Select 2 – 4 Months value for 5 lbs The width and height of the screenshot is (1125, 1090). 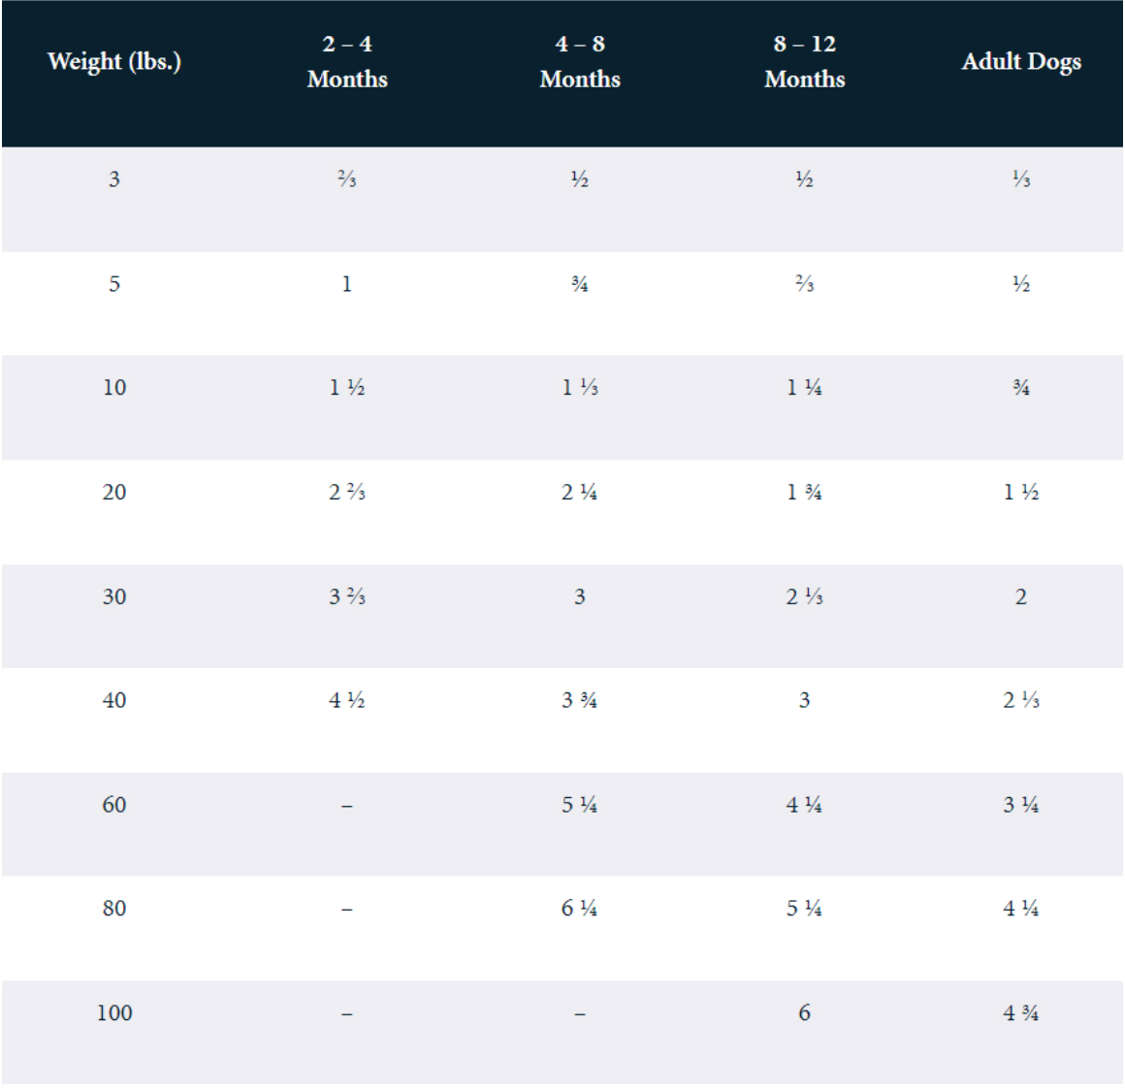click(347, 284)
